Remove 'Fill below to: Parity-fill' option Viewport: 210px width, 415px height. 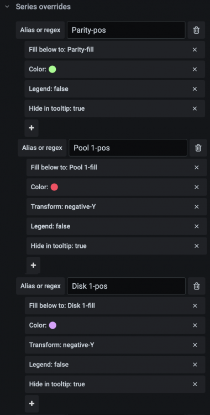(195, 50)
